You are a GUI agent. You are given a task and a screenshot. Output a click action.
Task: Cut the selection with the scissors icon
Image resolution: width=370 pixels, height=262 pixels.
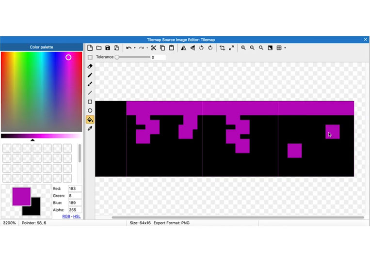click(154, 48)
